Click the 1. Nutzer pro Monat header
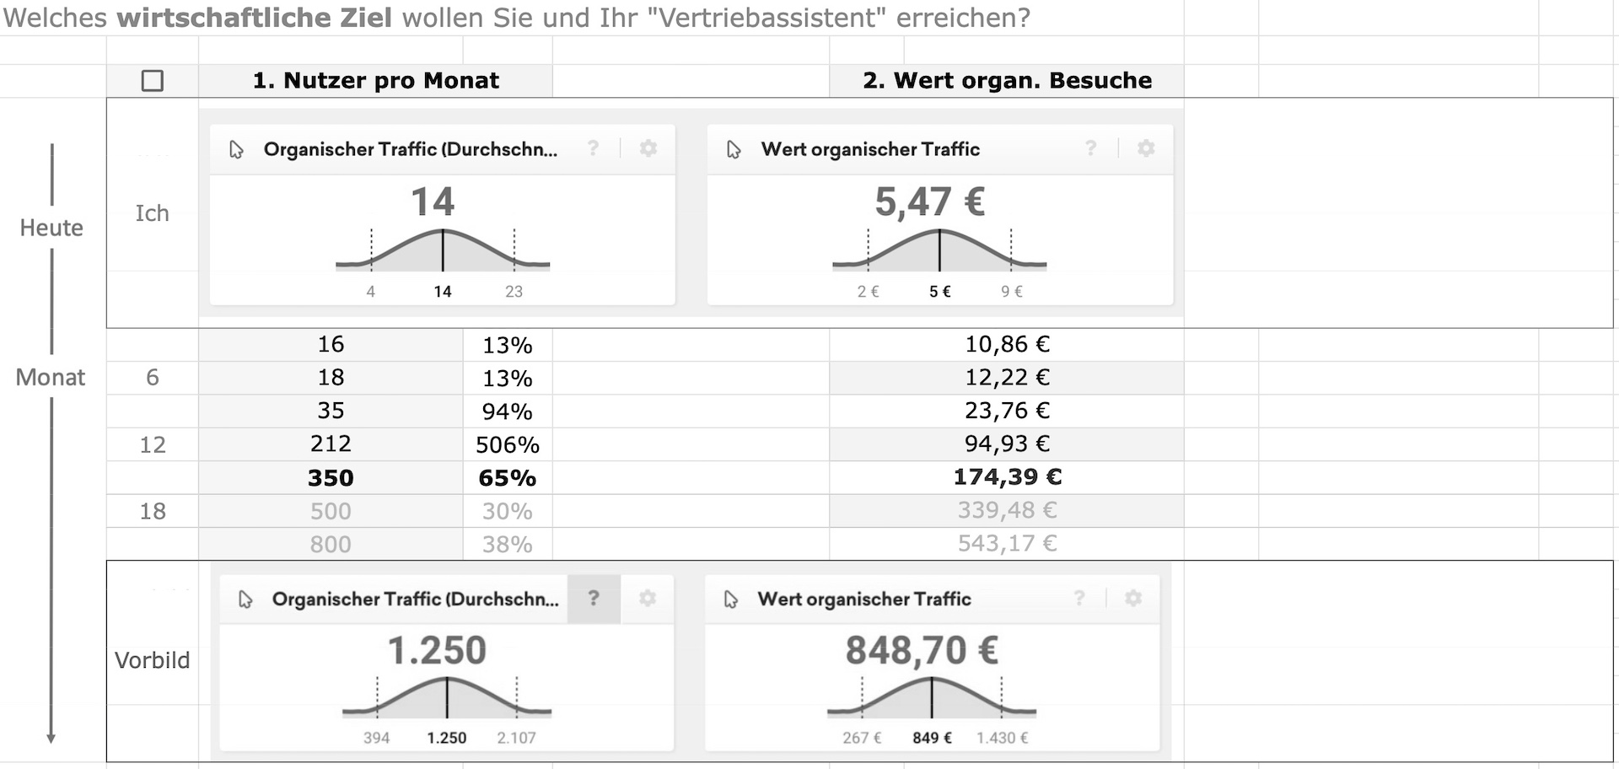1619x769 pixels. pos(376,81)
